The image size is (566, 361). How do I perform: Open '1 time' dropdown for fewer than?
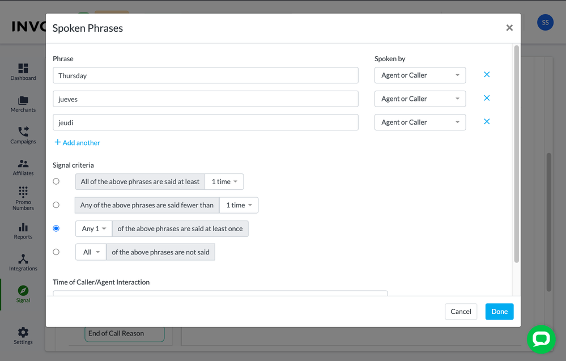[239, 205]
